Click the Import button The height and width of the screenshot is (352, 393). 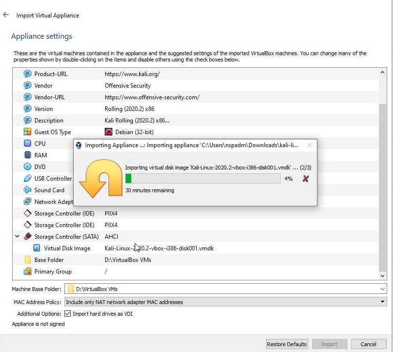point(330,344)
